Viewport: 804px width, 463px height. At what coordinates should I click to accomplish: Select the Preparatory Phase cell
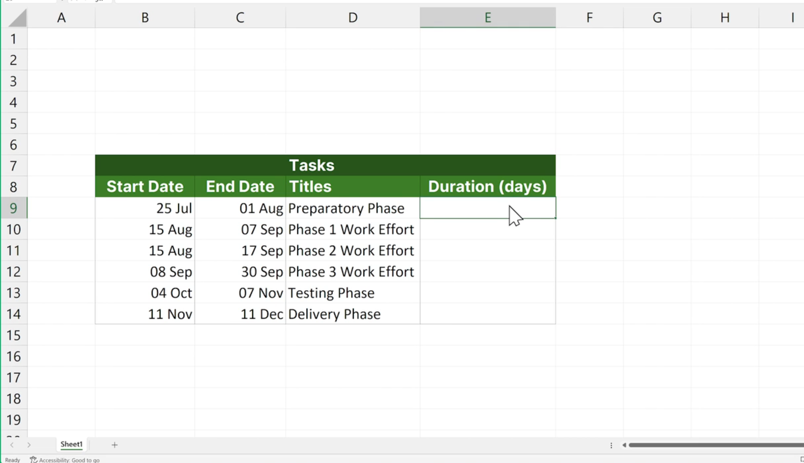pyautogui.click(x=353, y=208)
